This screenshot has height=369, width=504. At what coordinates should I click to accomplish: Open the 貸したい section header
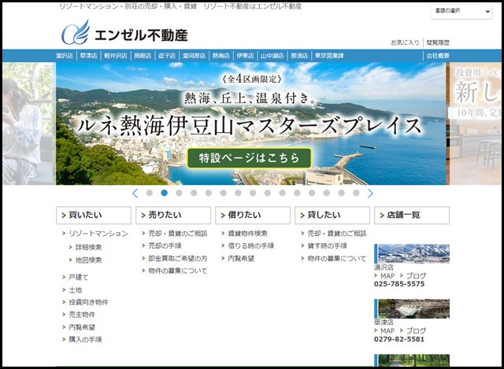coord(332,215)
